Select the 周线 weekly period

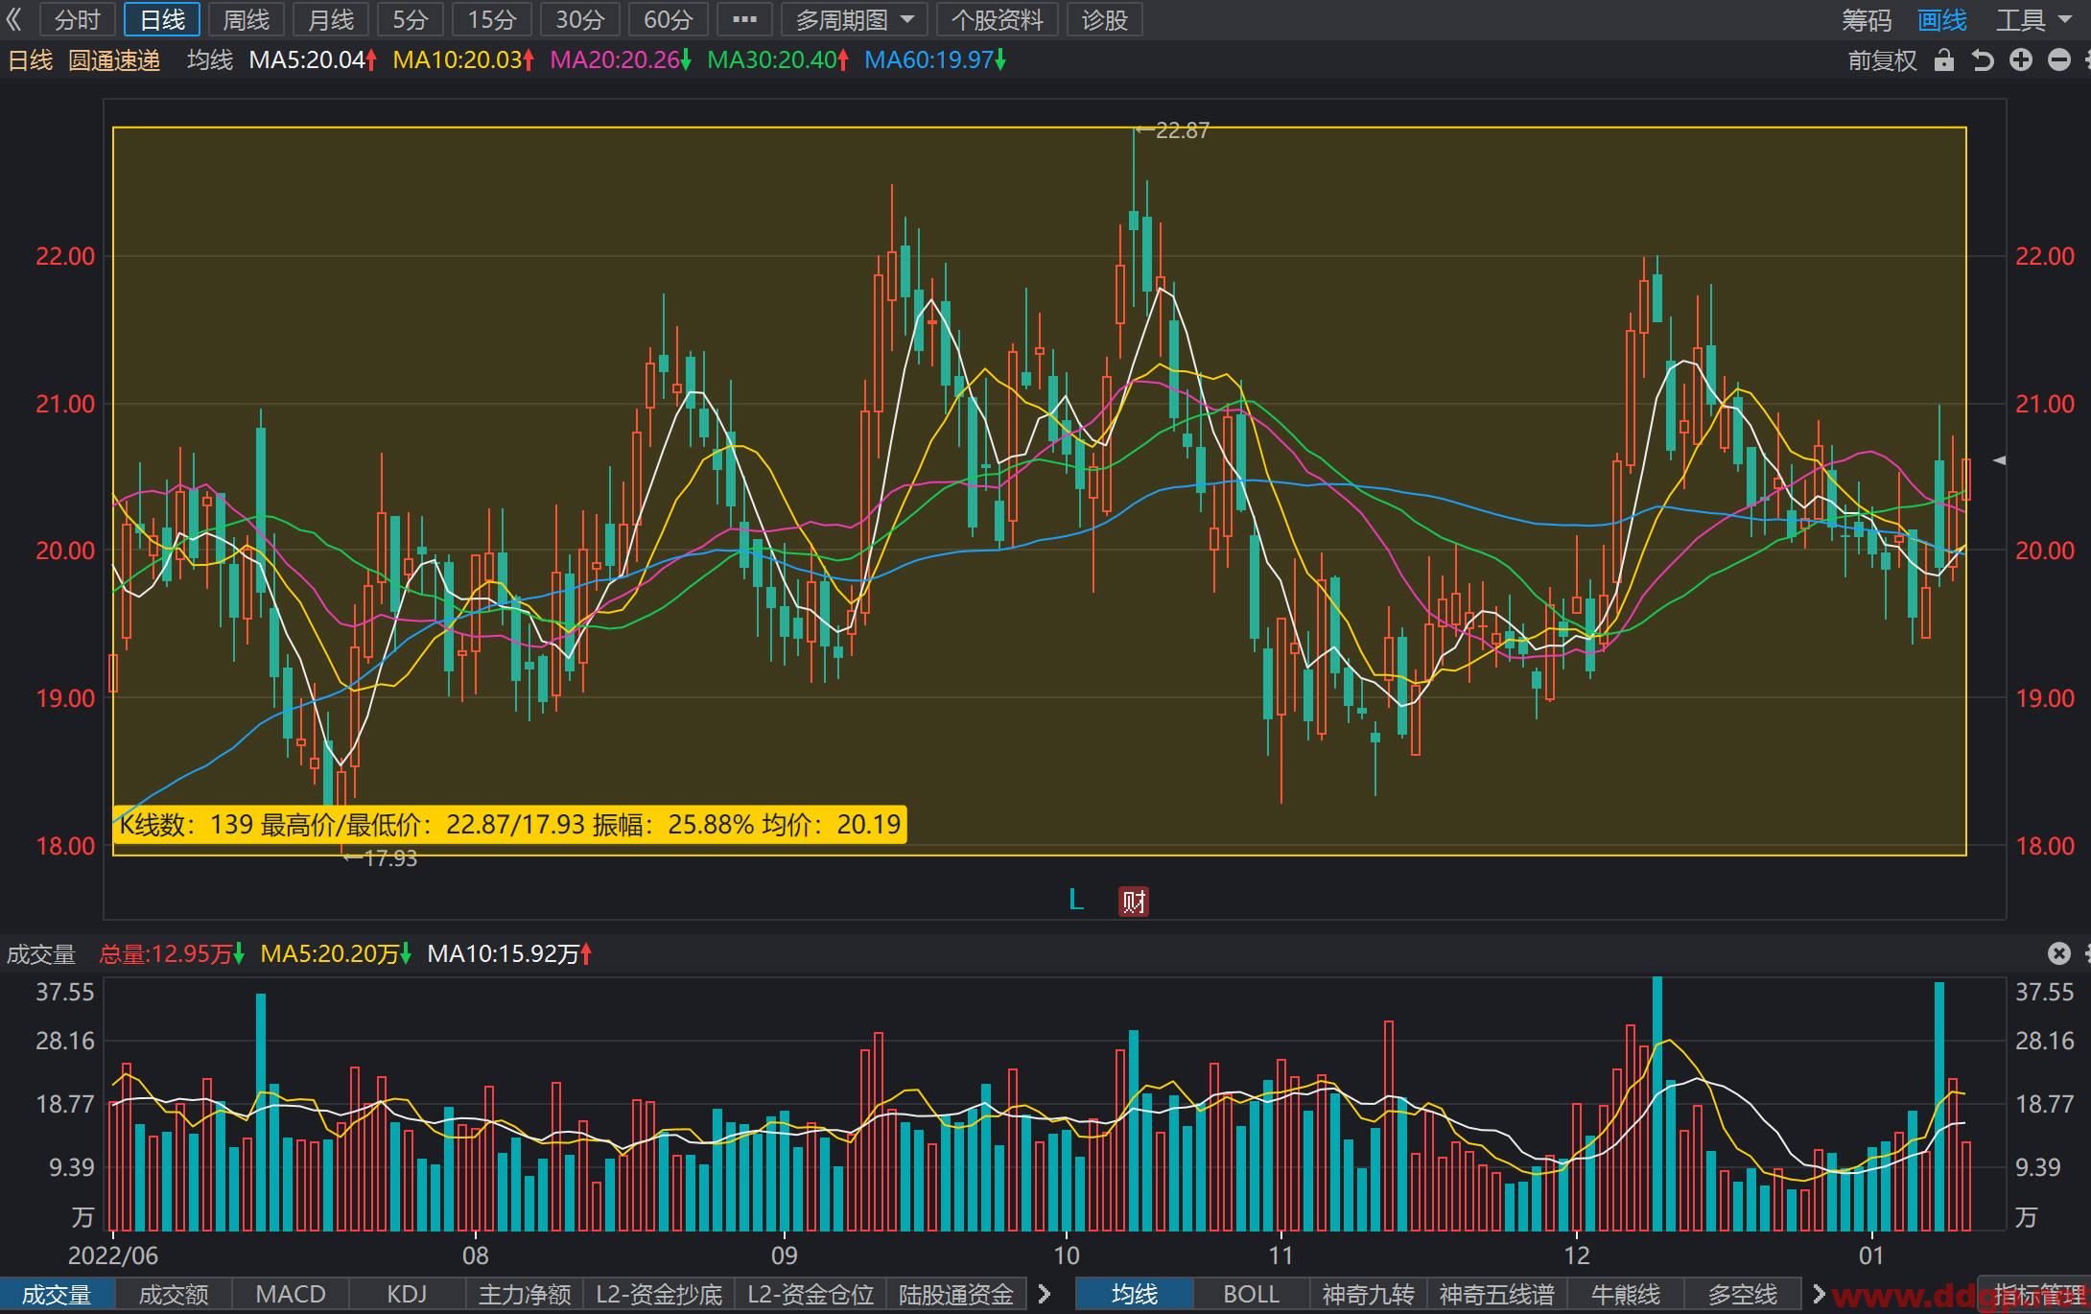pos(247,19)
